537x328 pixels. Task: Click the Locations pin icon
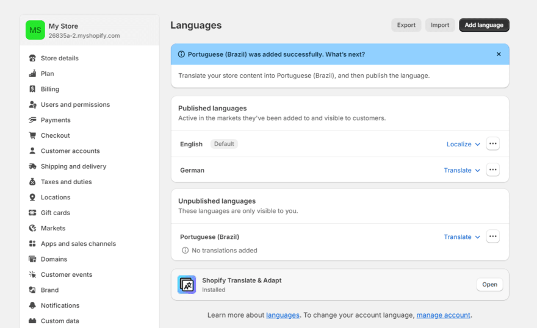point(32,198)
